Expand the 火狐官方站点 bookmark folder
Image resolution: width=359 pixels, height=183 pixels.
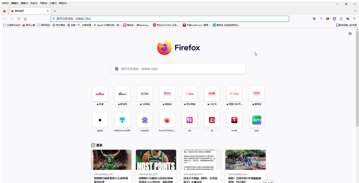pyautogui.click(x=11, y=25)
